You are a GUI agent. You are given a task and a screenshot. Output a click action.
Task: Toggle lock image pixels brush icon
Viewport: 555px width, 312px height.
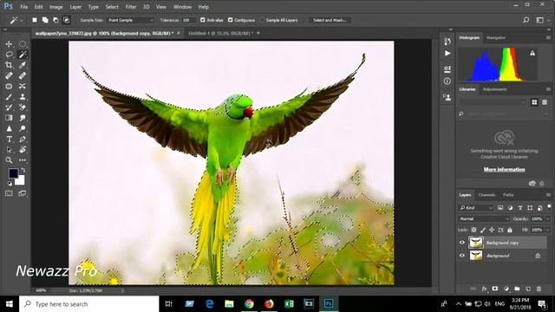483,230
